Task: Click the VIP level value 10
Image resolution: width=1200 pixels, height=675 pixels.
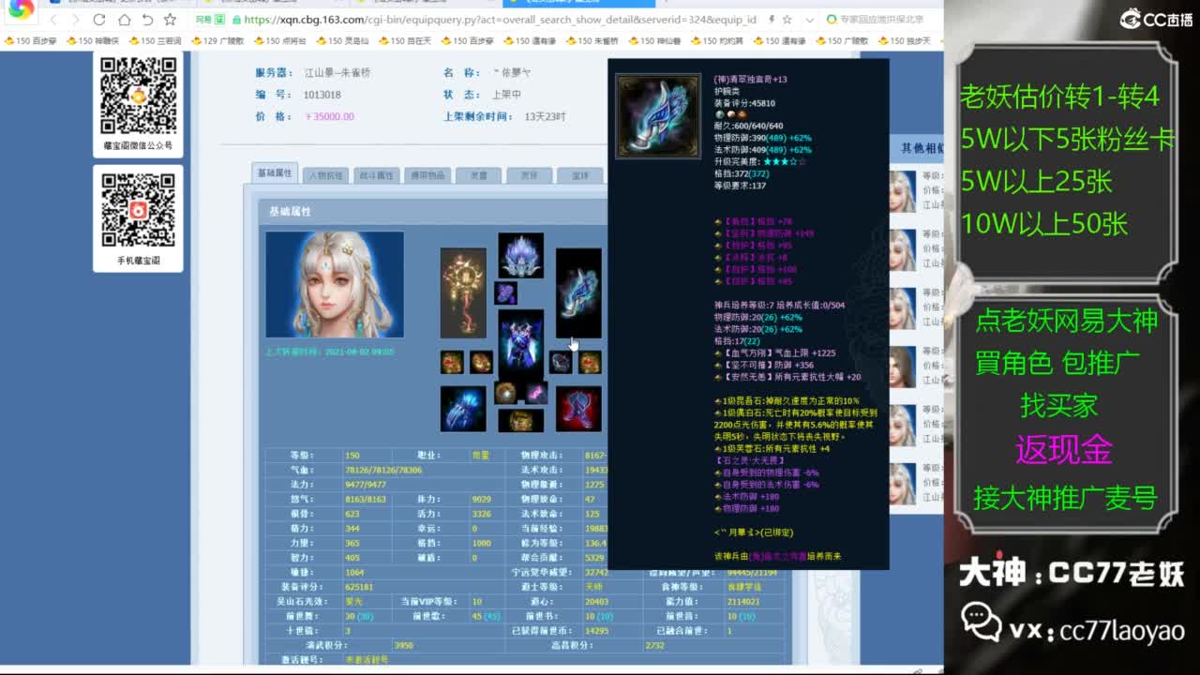Action: (476, 601)
